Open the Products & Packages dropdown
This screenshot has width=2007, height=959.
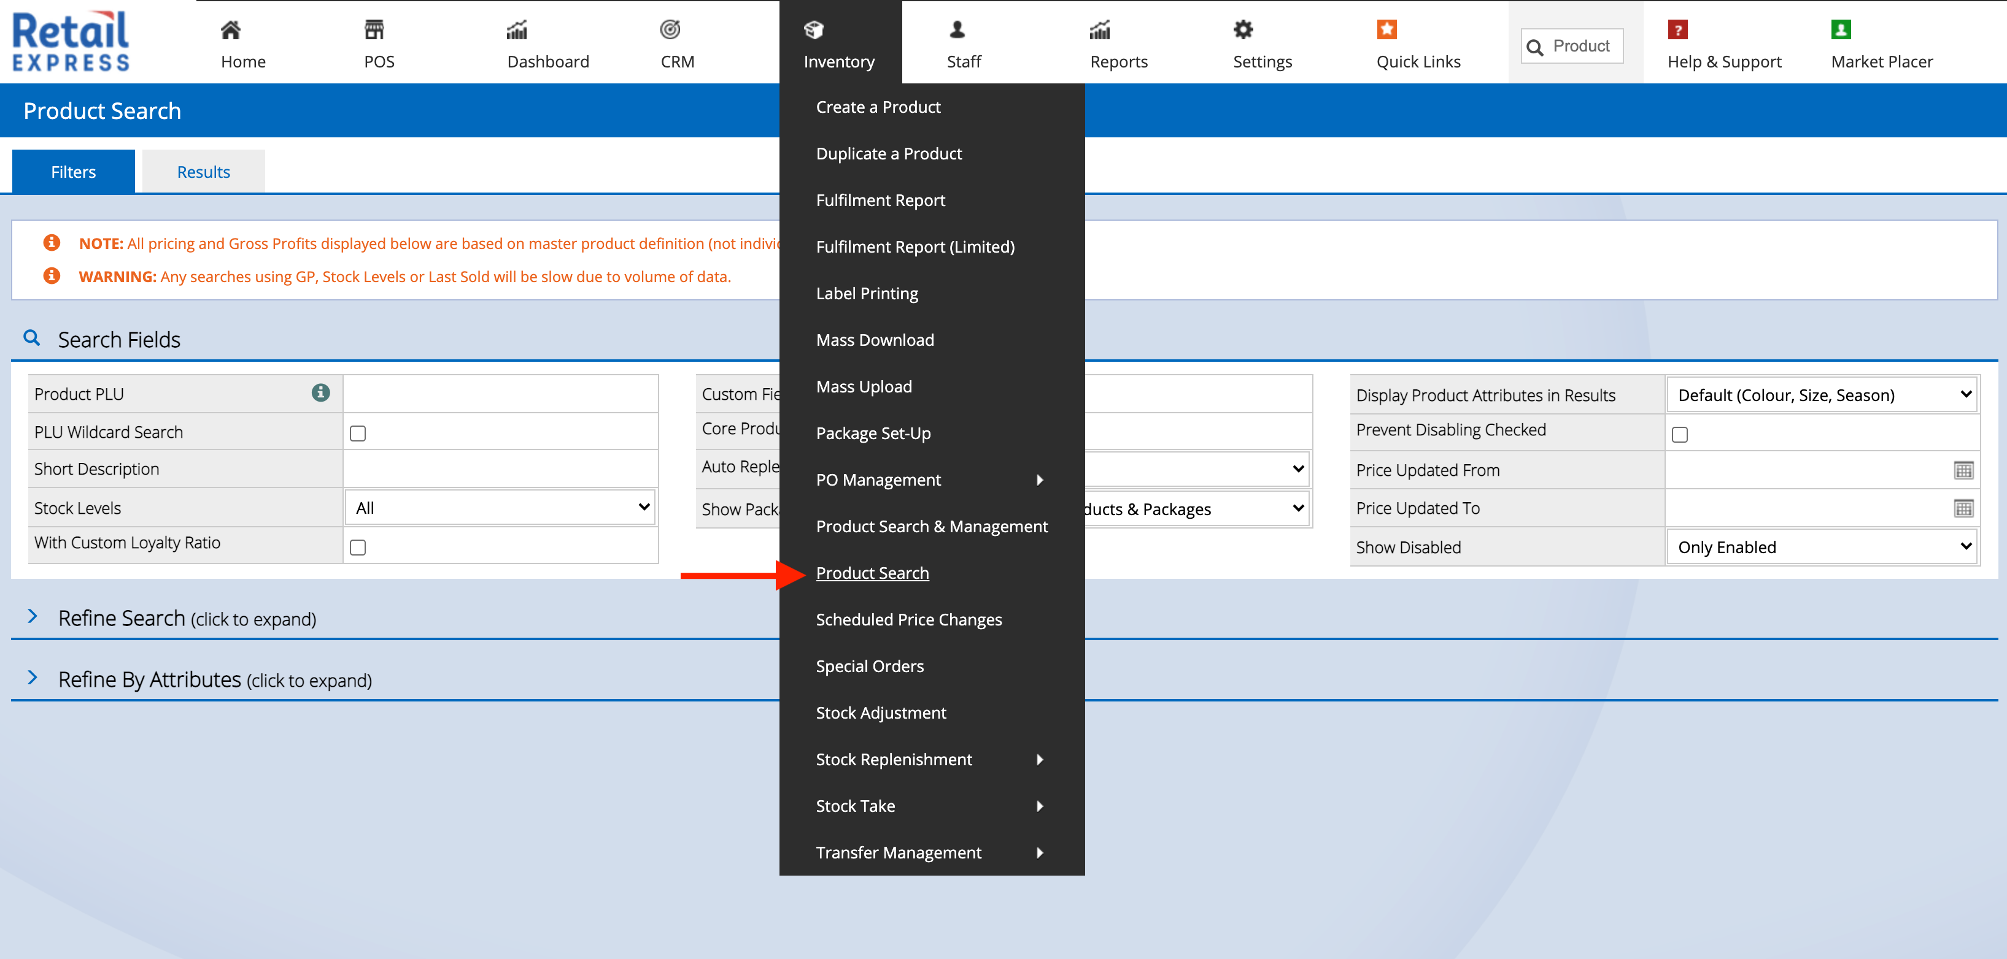click(x=1196, y=509)
